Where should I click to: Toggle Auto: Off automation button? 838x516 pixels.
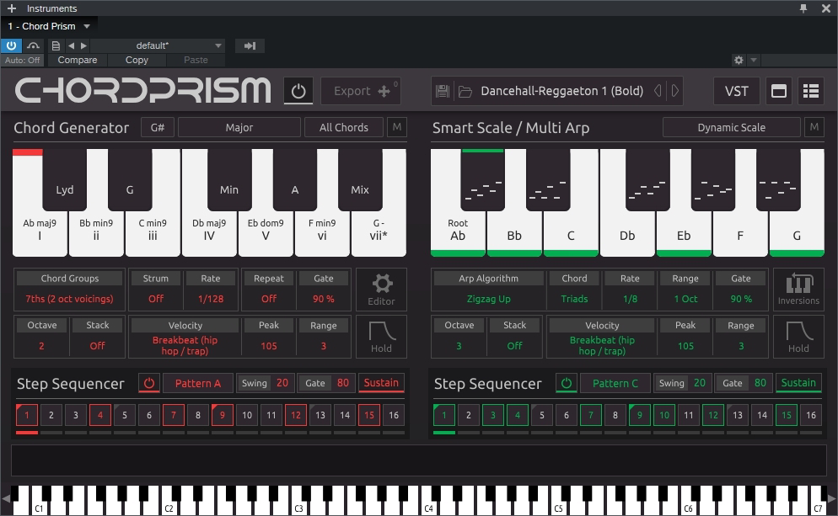[x=23, y=61]
